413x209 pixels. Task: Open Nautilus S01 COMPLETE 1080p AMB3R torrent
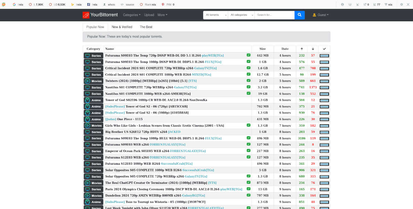point(148,93)
